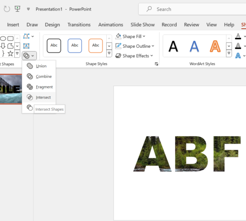Start slideshow from beginning icon
The width and height of the screenshot is (246, 221).
pyautogui.click(x=17, y=9)
